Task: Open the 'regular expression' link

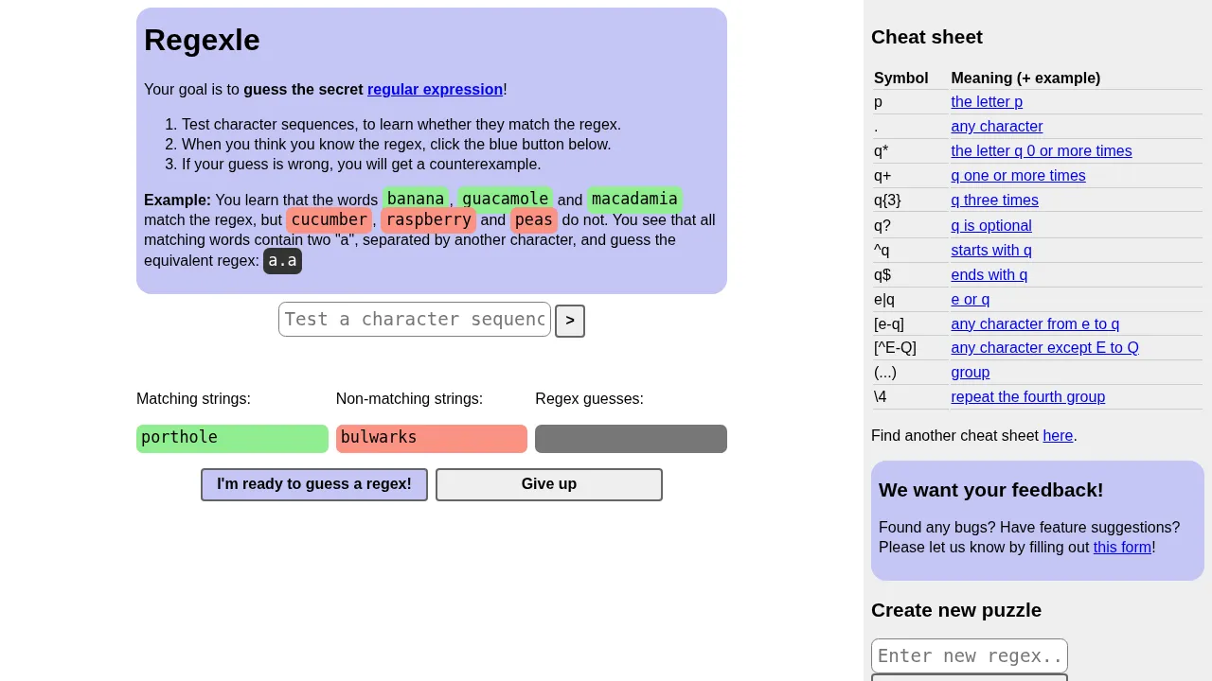Action: 435,90
